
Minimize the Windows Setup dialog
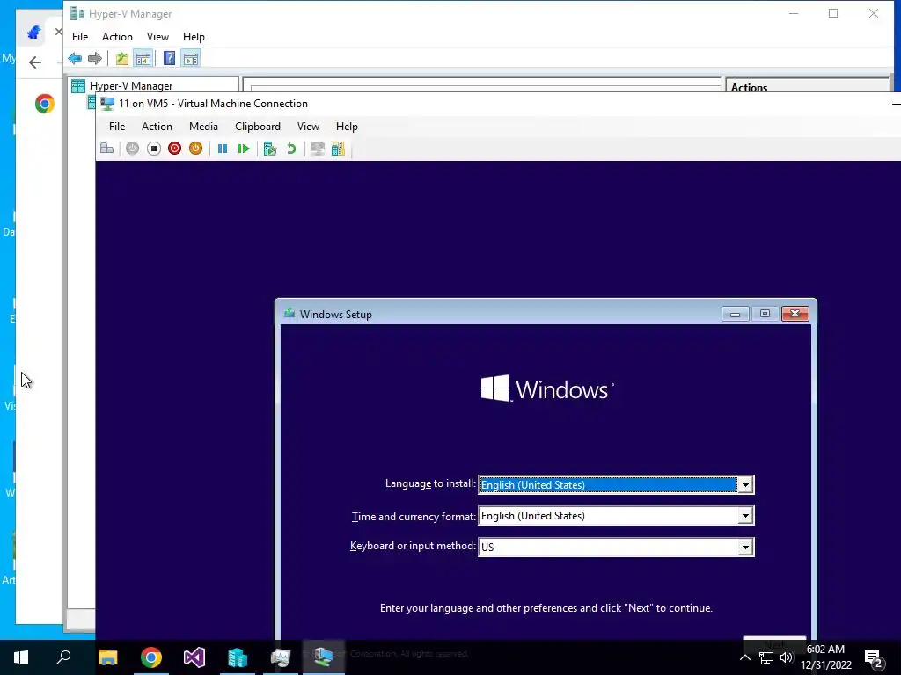(735, 314)
